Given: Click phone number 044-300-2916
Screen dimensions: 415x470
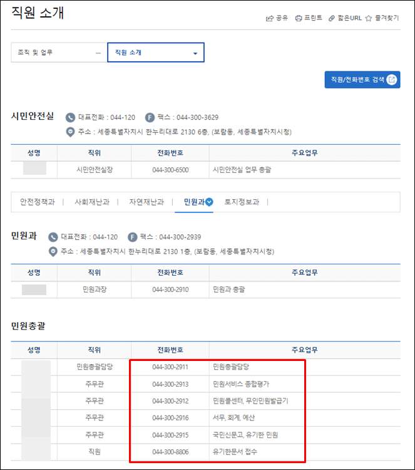Looking at the screenshot, I should coord(170,418).
